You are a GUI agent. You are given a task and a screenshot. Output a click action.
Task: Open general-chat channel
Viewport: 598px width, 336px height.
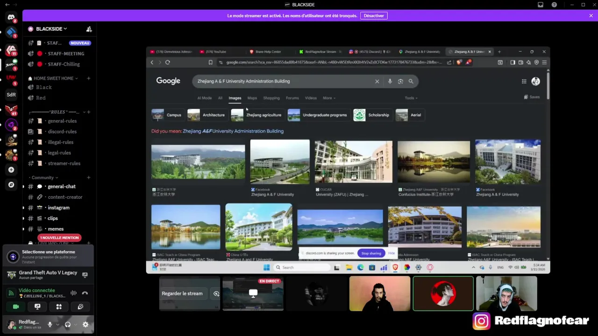tap(61, 187)
